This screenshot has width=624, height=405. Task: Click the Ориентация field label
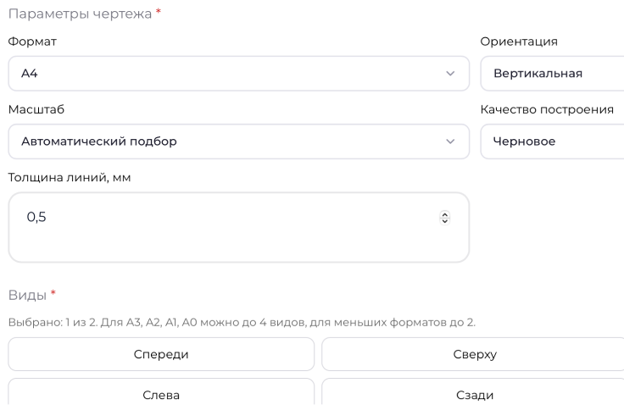519,42
